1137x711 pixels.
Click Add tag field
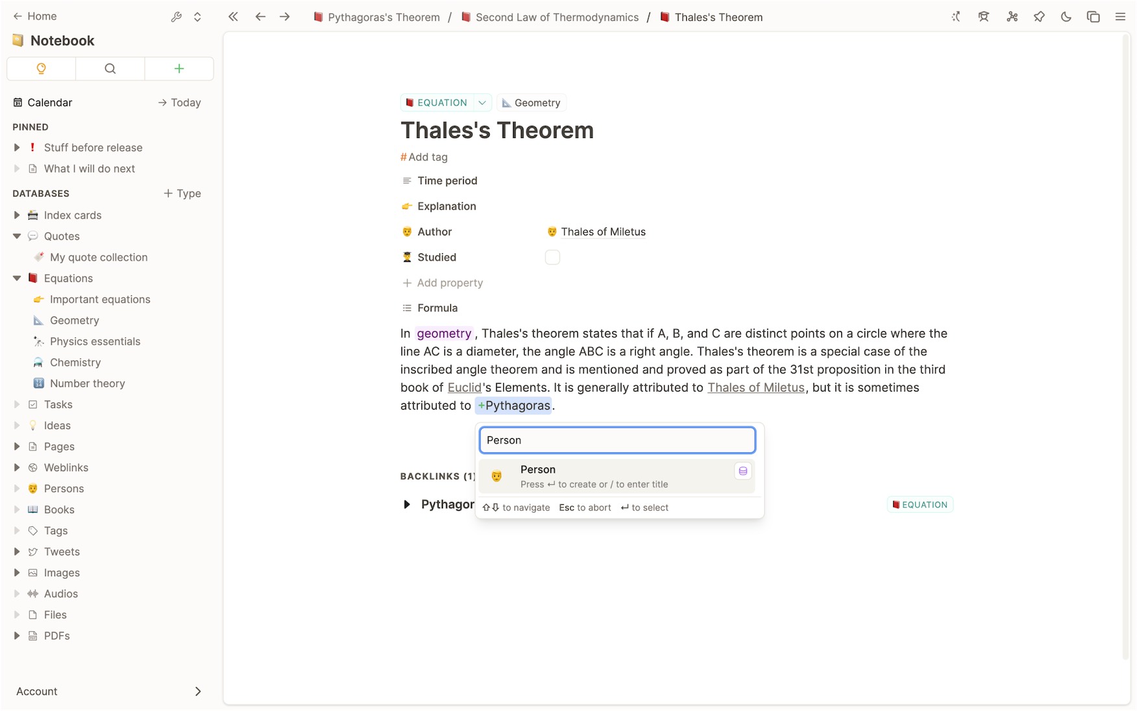click(424, 157)
